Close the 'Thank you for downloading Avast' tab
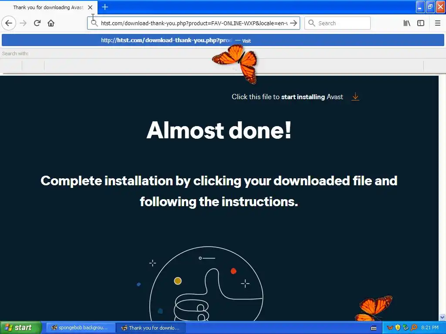The width and height of the screenshot is (446, 334). point(90,7)
